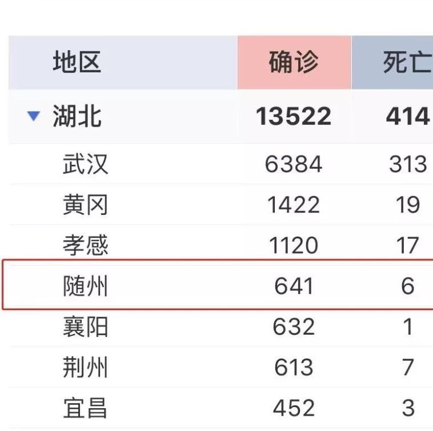Select the 黄冈 city row
This screenshot has width=433, height=431.
pos(220,205)
